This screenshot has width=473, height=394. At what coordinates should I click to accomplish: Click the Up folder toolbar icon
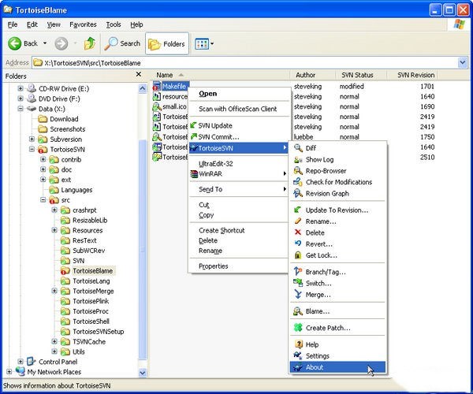[90, 43]
